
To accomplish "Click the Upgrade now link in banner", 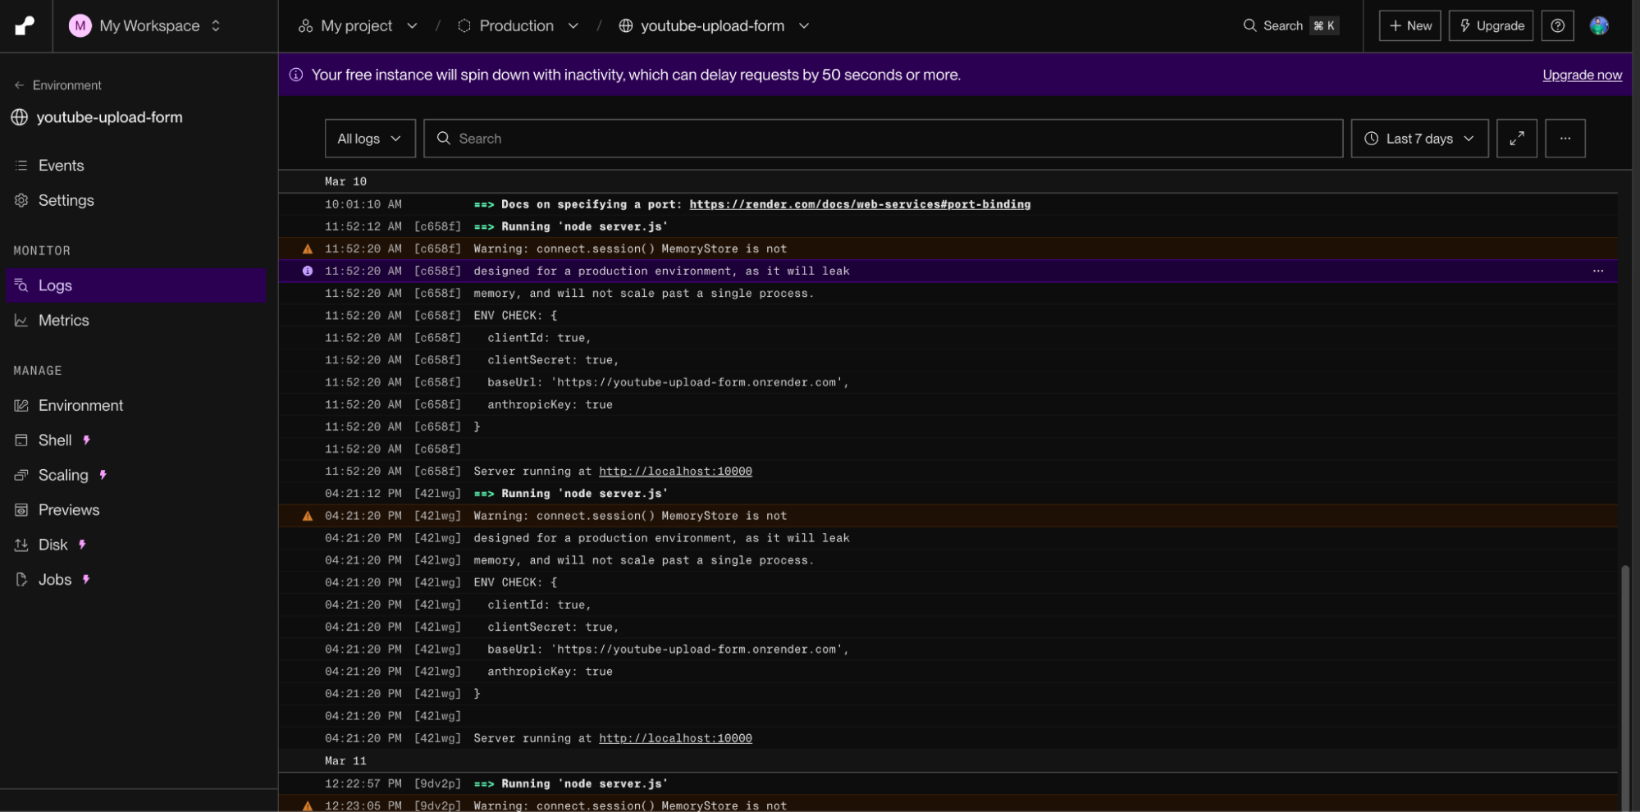I will click(1582, 75).
